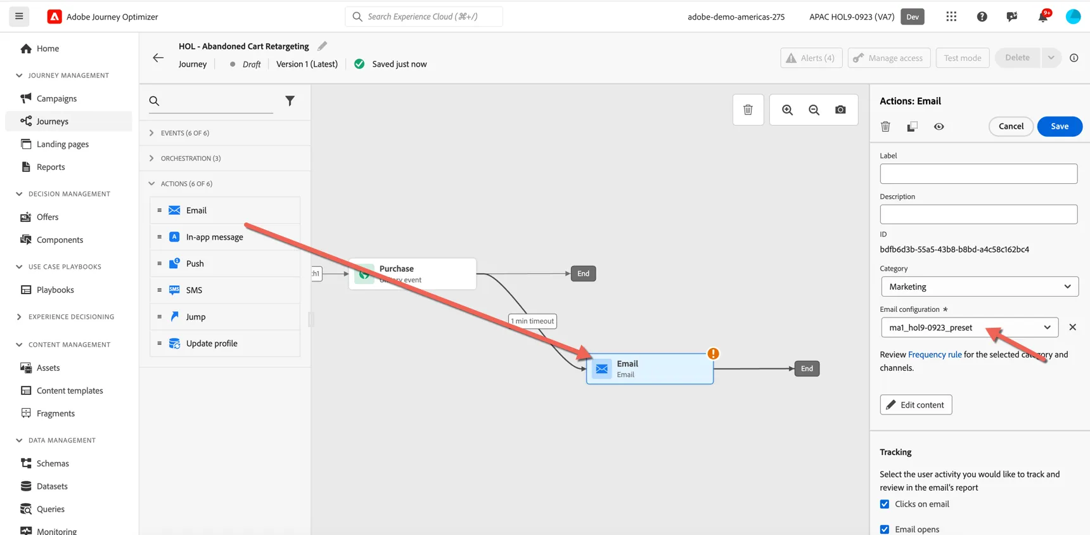Click the canvas zoom in magnifier icon
The image size is (1090, 535).
point(787,110)
